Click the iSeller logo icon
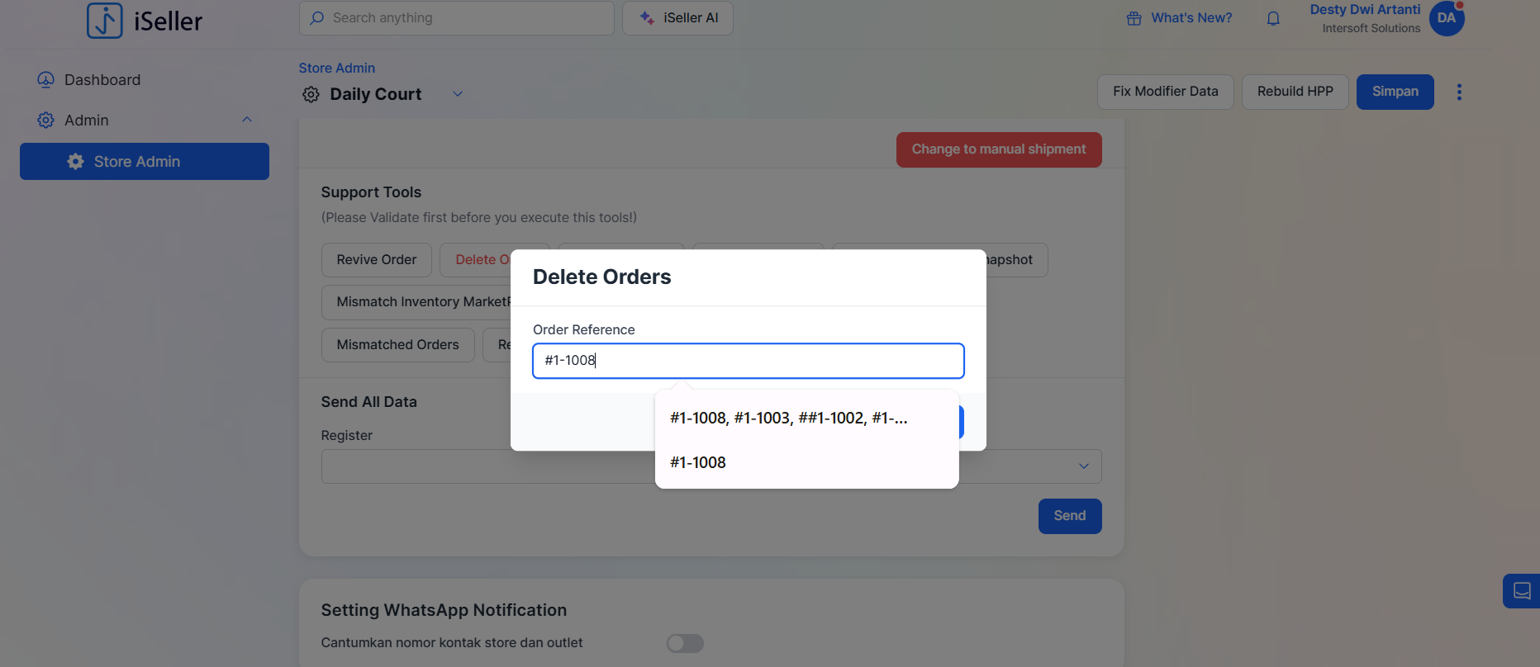This screenshot has width=1540, height=667. click(105, 20)
